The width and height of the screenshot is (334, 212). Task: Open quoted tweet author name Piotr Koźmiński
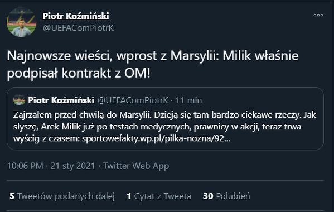coord(61,100)
